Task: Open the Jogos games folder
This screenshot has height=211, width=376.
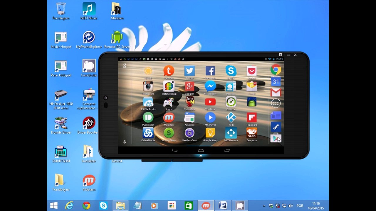Action: click(x=169, y=102)
